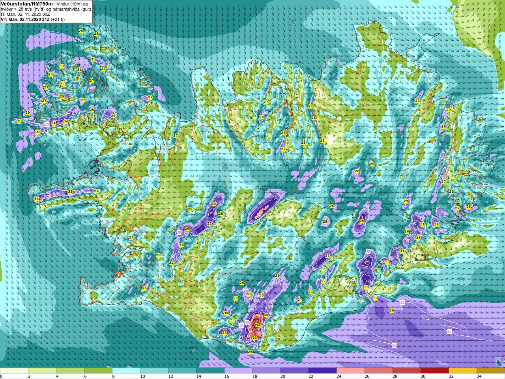Click legend scale number '8'
This screenshot has height=379, width=505.
click(x=114, y=376)
